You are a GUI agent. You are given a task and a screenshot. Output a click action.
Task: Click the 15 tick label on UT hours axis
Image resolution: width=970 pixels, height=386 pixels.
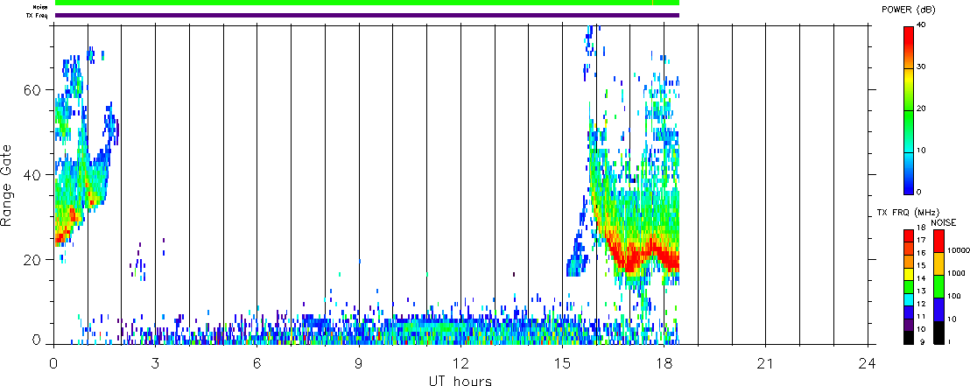click(562, 363)
